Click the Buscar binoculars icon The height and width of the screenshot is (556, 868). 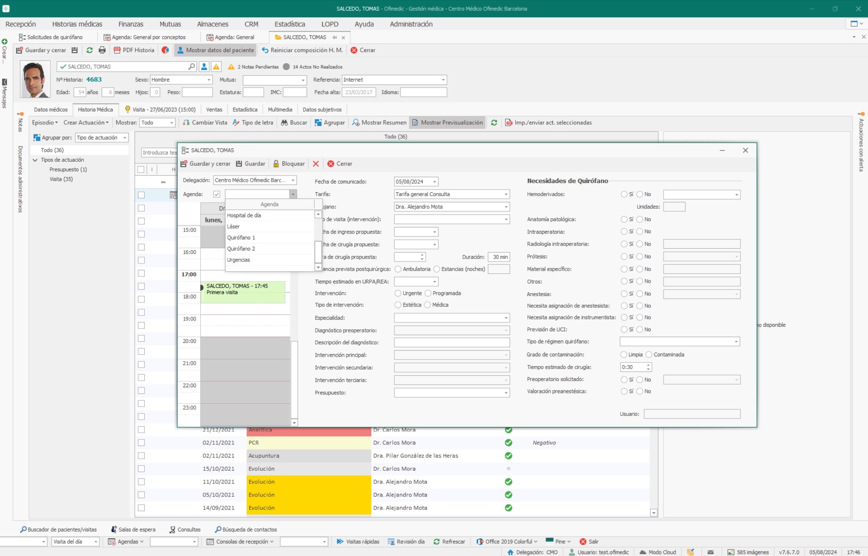tap(284, 123)
